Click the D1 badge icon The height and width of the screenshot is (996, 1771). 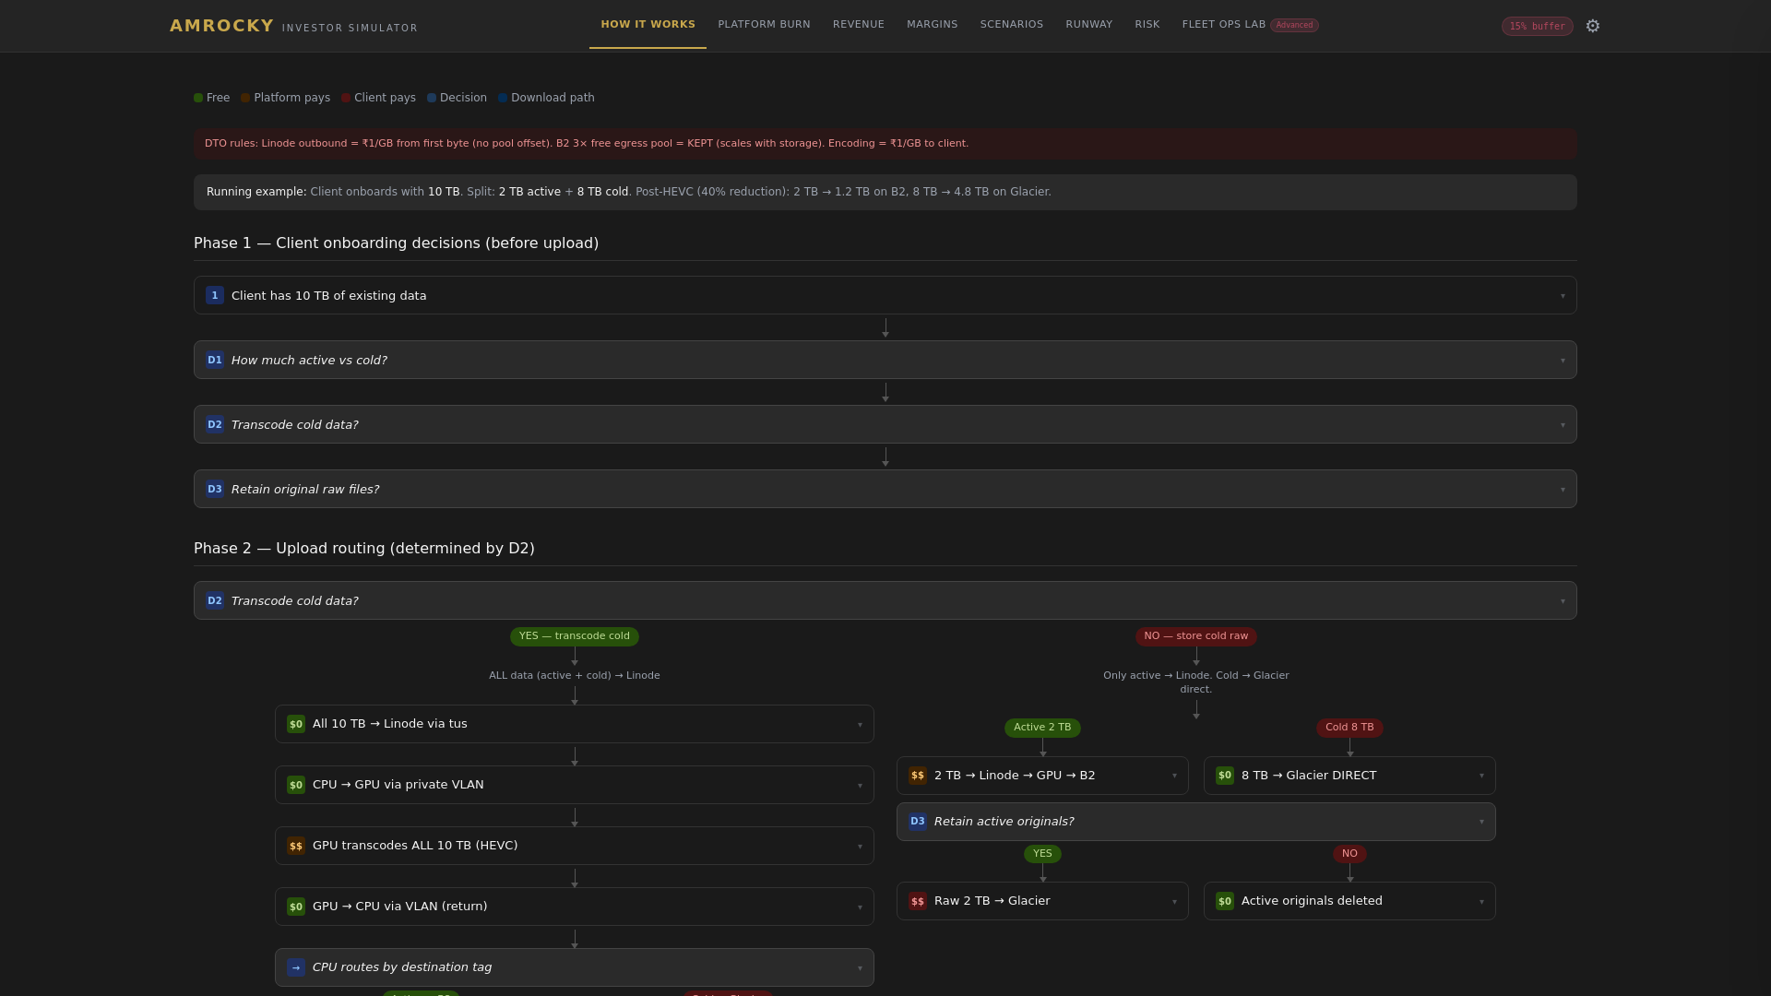pyautogui.click(x=215, y=360)
